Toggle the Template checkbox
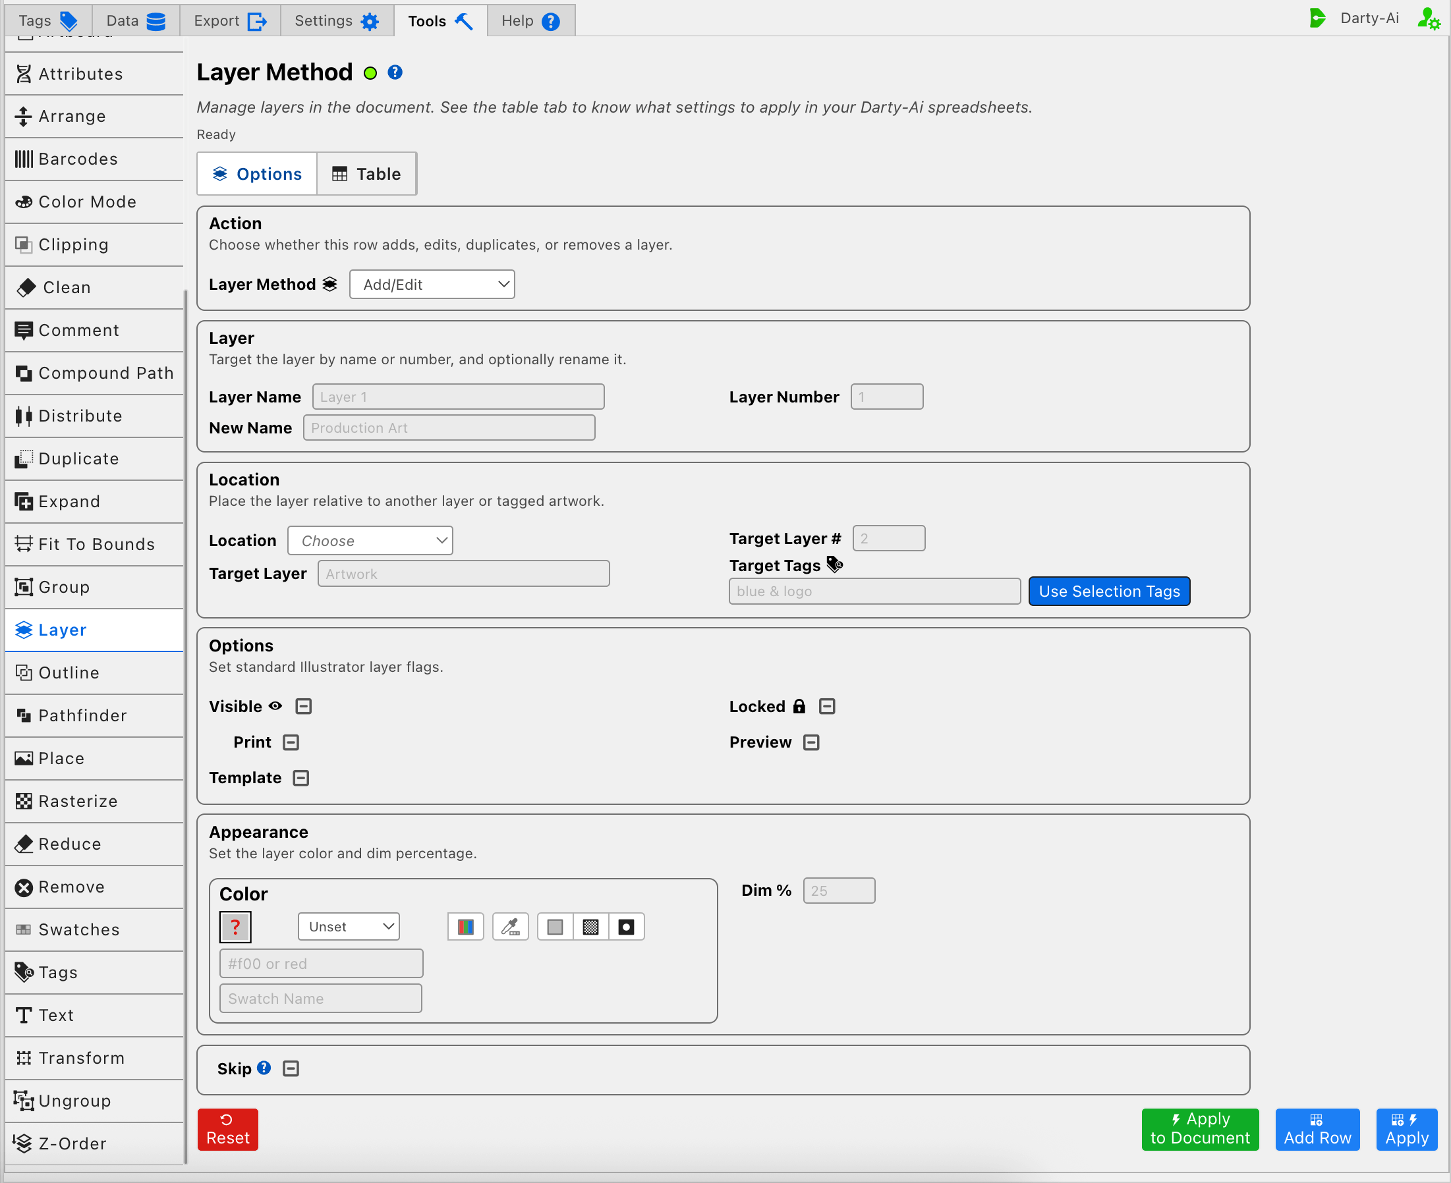This screenshot has width=1451, height=1183. (301, 778)
